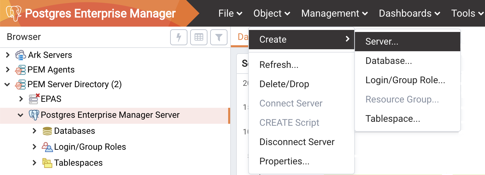Viewport: 485px width, 175px height.
Task: Click the PEM Server Directory icon
Action: (21, 84)
